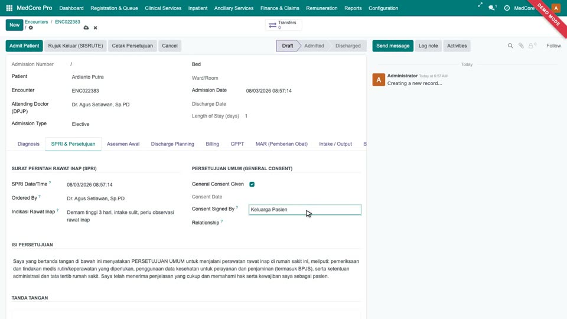Click the Transfers arrows icon
The height and width of the screenshot is (319, 567).
[273, 25]
